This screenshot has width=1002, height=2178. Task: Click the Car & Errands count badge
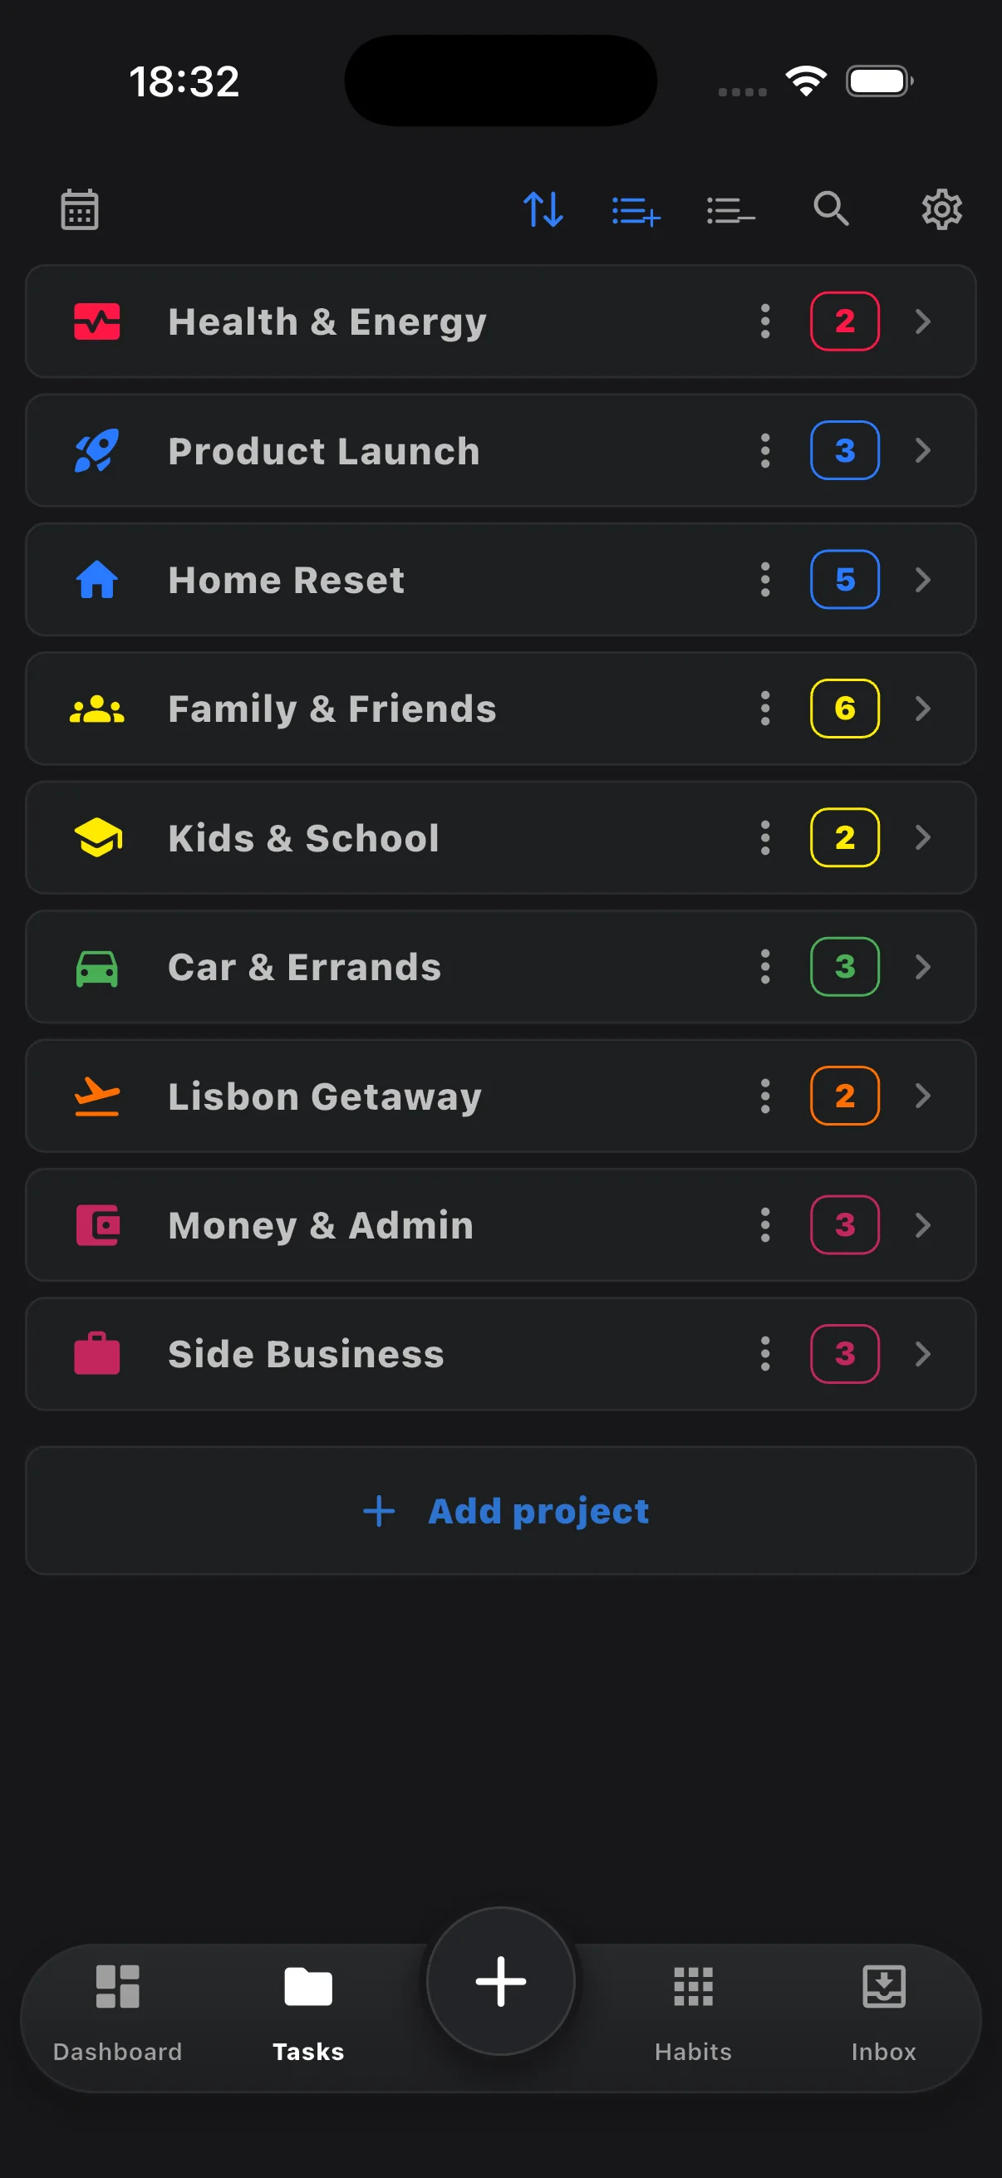845,967
